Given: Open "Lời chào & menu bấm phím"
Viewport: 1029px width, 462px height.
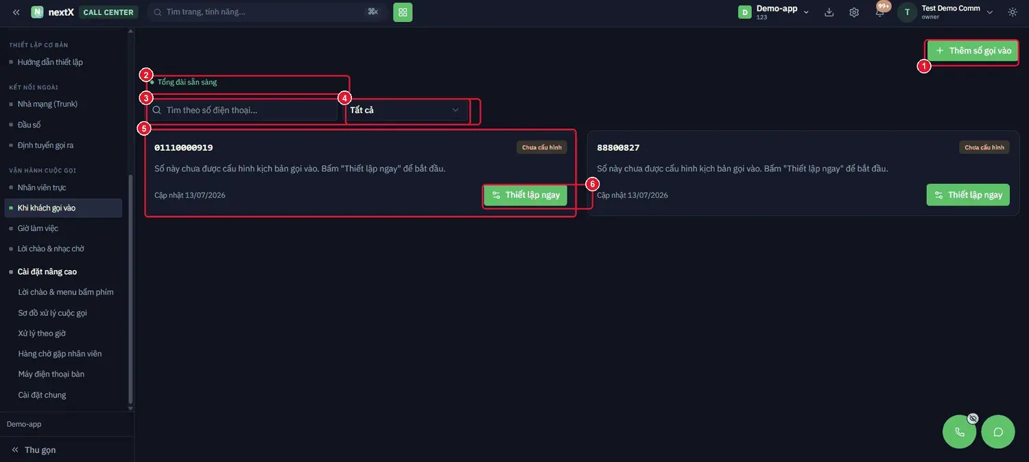Looking at the screenshot, I should [66, 292].
